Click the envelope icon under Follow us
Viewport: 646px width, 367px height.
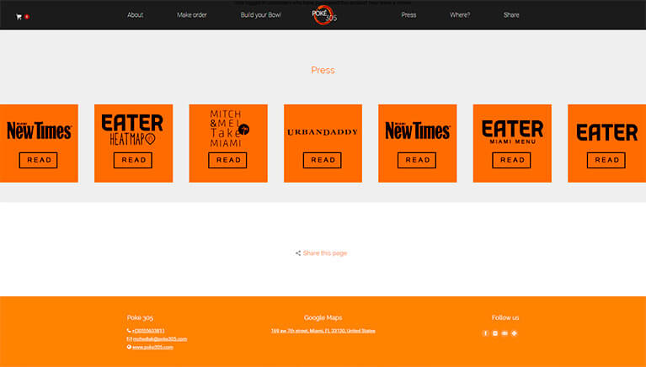pos(505,333)
